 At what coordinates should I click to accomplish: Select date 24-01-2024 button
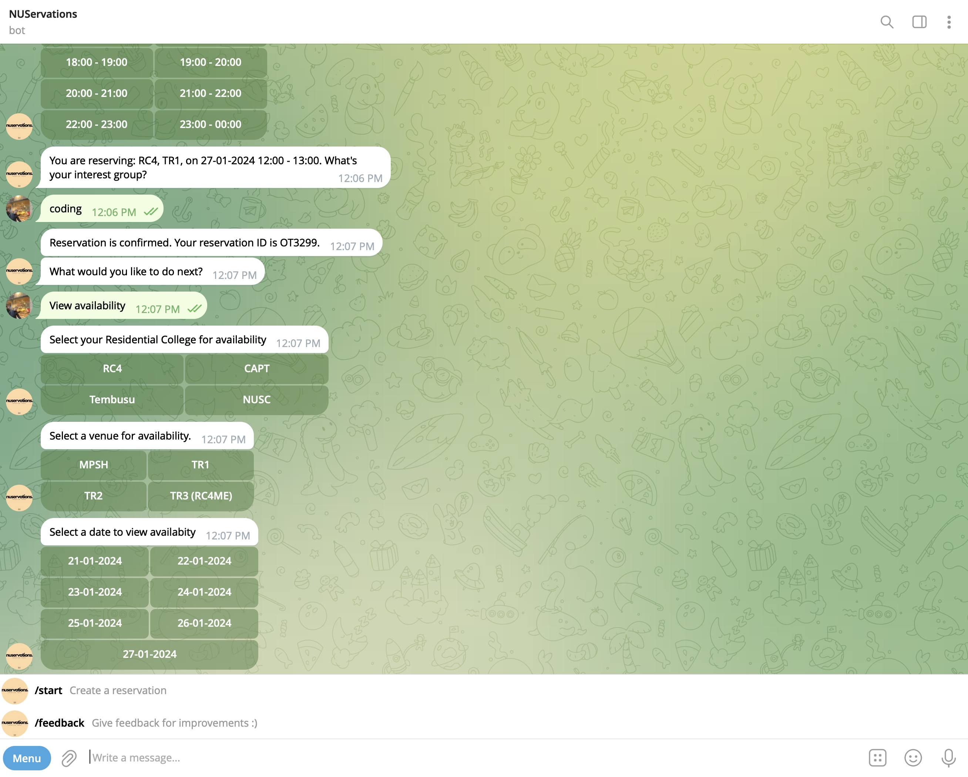[x=204, y=592]
